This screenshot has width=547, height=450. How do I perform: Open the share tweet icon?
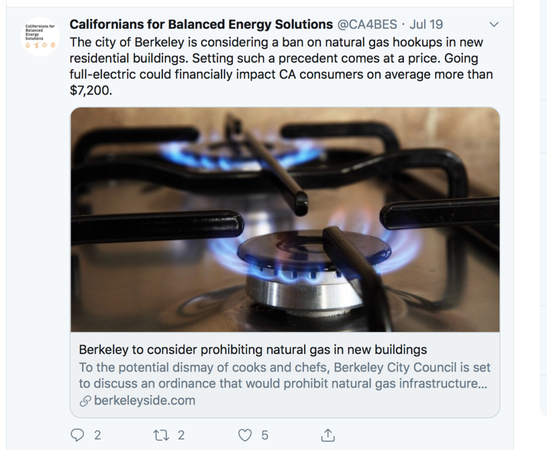coord(327,435)
